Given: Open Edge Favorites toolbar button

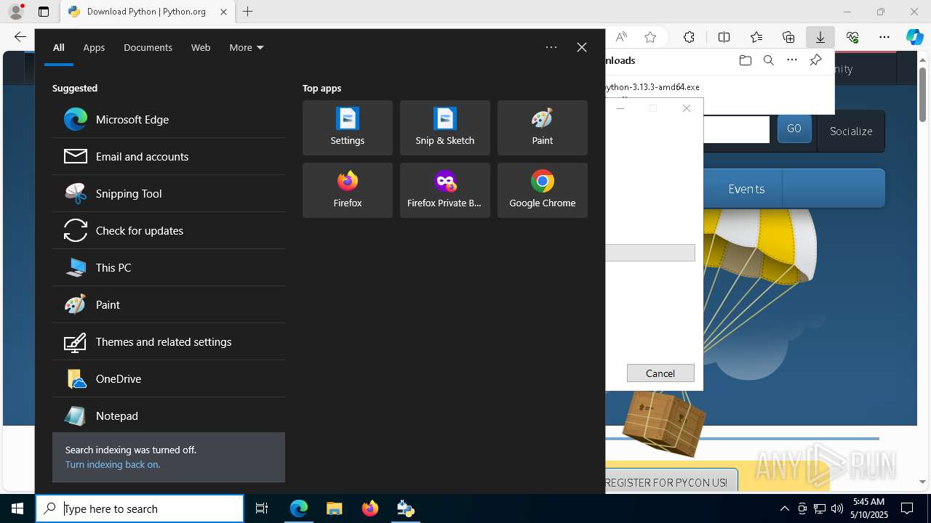Looking at the screenshot, I should tap(756, 37).
